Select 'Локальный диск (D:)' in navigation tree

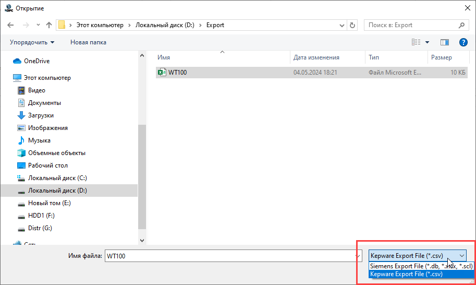pos(57,191)
